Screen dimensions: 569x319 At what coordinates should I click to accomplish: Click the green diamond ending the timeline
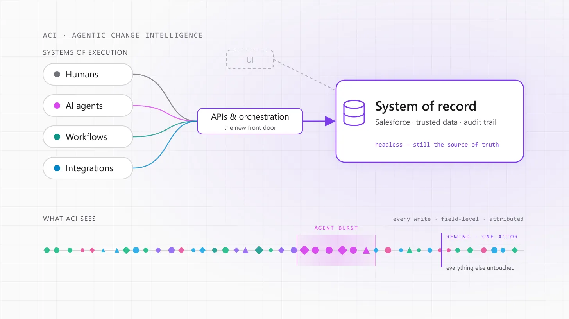(x=515, y=250)
